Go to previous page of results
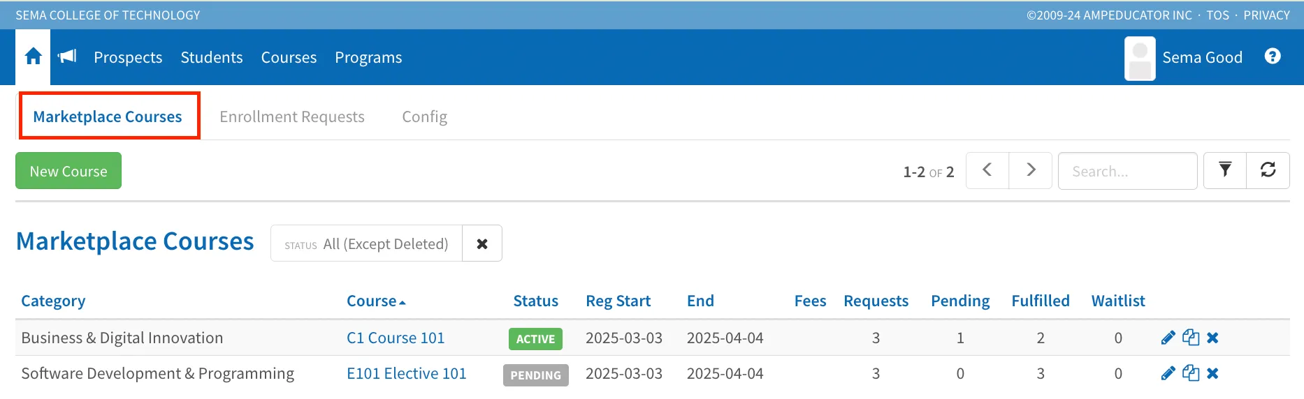1304x399 pixels. (987, 170)
